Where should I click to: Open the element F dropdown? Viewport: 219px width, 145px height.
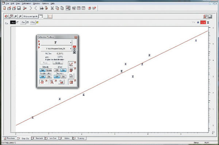[56, 42]
